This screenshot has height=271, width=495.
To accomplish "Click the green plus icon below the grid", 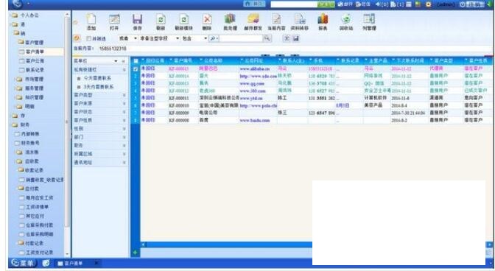I will [x=135, y=253].
